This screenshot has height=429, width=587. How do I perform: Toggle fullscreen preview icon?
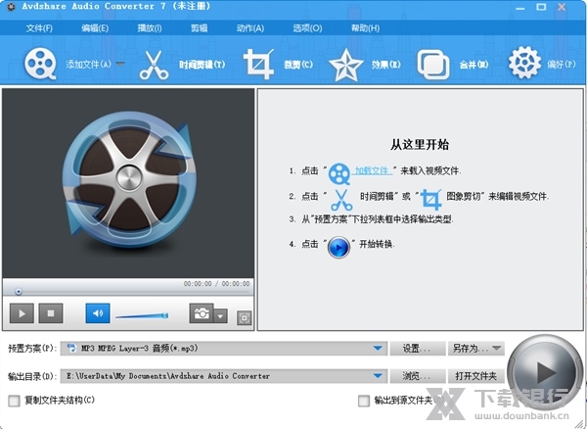[244, 317]
